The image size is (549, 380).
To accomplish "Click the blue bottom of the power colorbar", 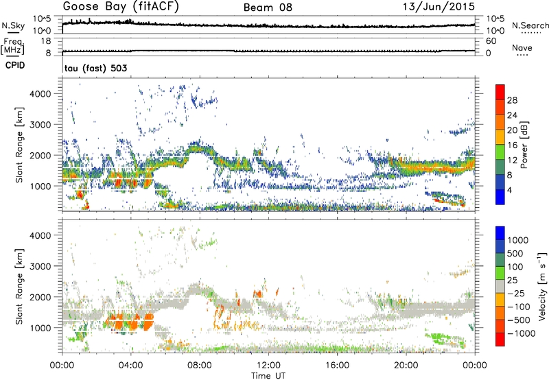I will point(500,197).
